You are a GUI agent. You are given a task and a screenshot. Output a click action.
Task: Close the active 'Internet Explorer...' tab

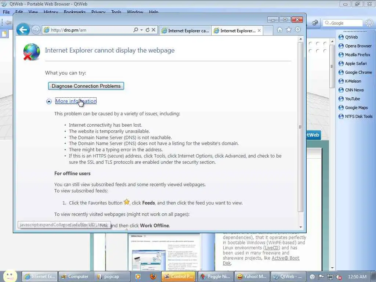(x=259, y=31)
